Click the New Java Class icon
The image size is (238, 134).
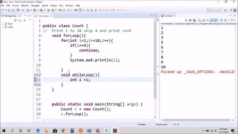click(53, 10)
